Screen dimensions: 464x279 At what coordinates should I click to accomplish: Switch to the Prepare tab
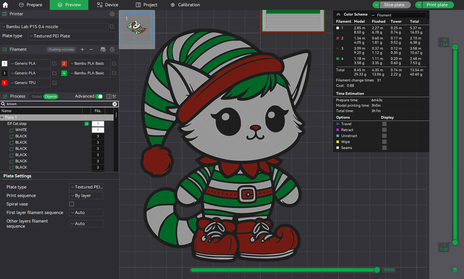click(30, 5)
